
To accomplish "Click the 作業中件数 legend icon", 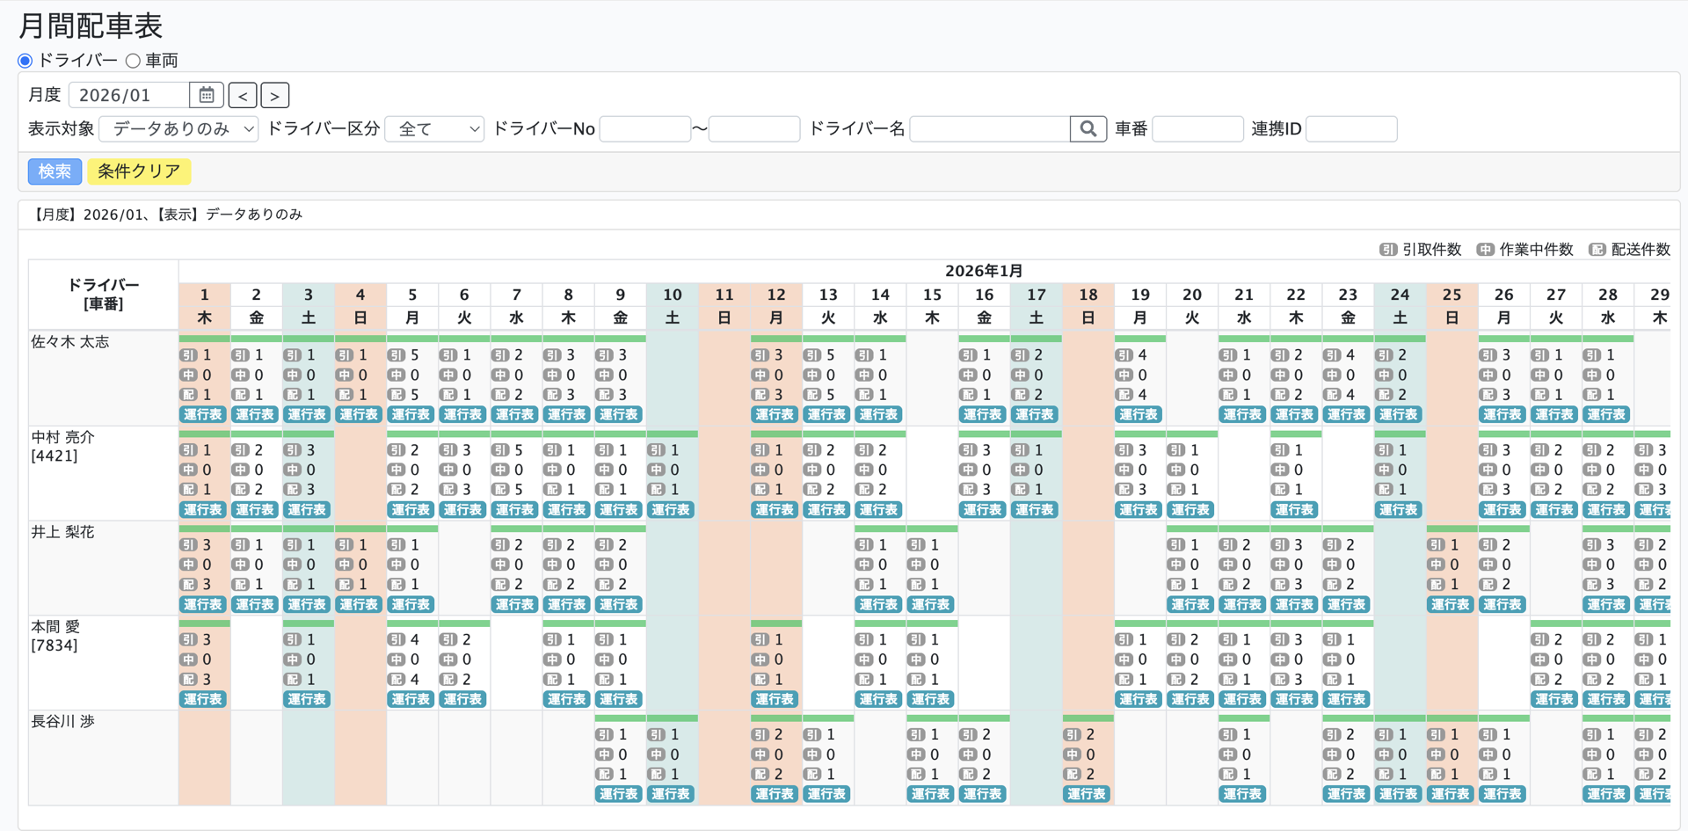I will 1485,250.
